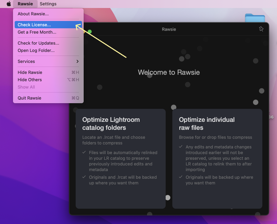Select About Rawsie… menu entry
The image size is (277, 224).
click(x=48, y=14)
